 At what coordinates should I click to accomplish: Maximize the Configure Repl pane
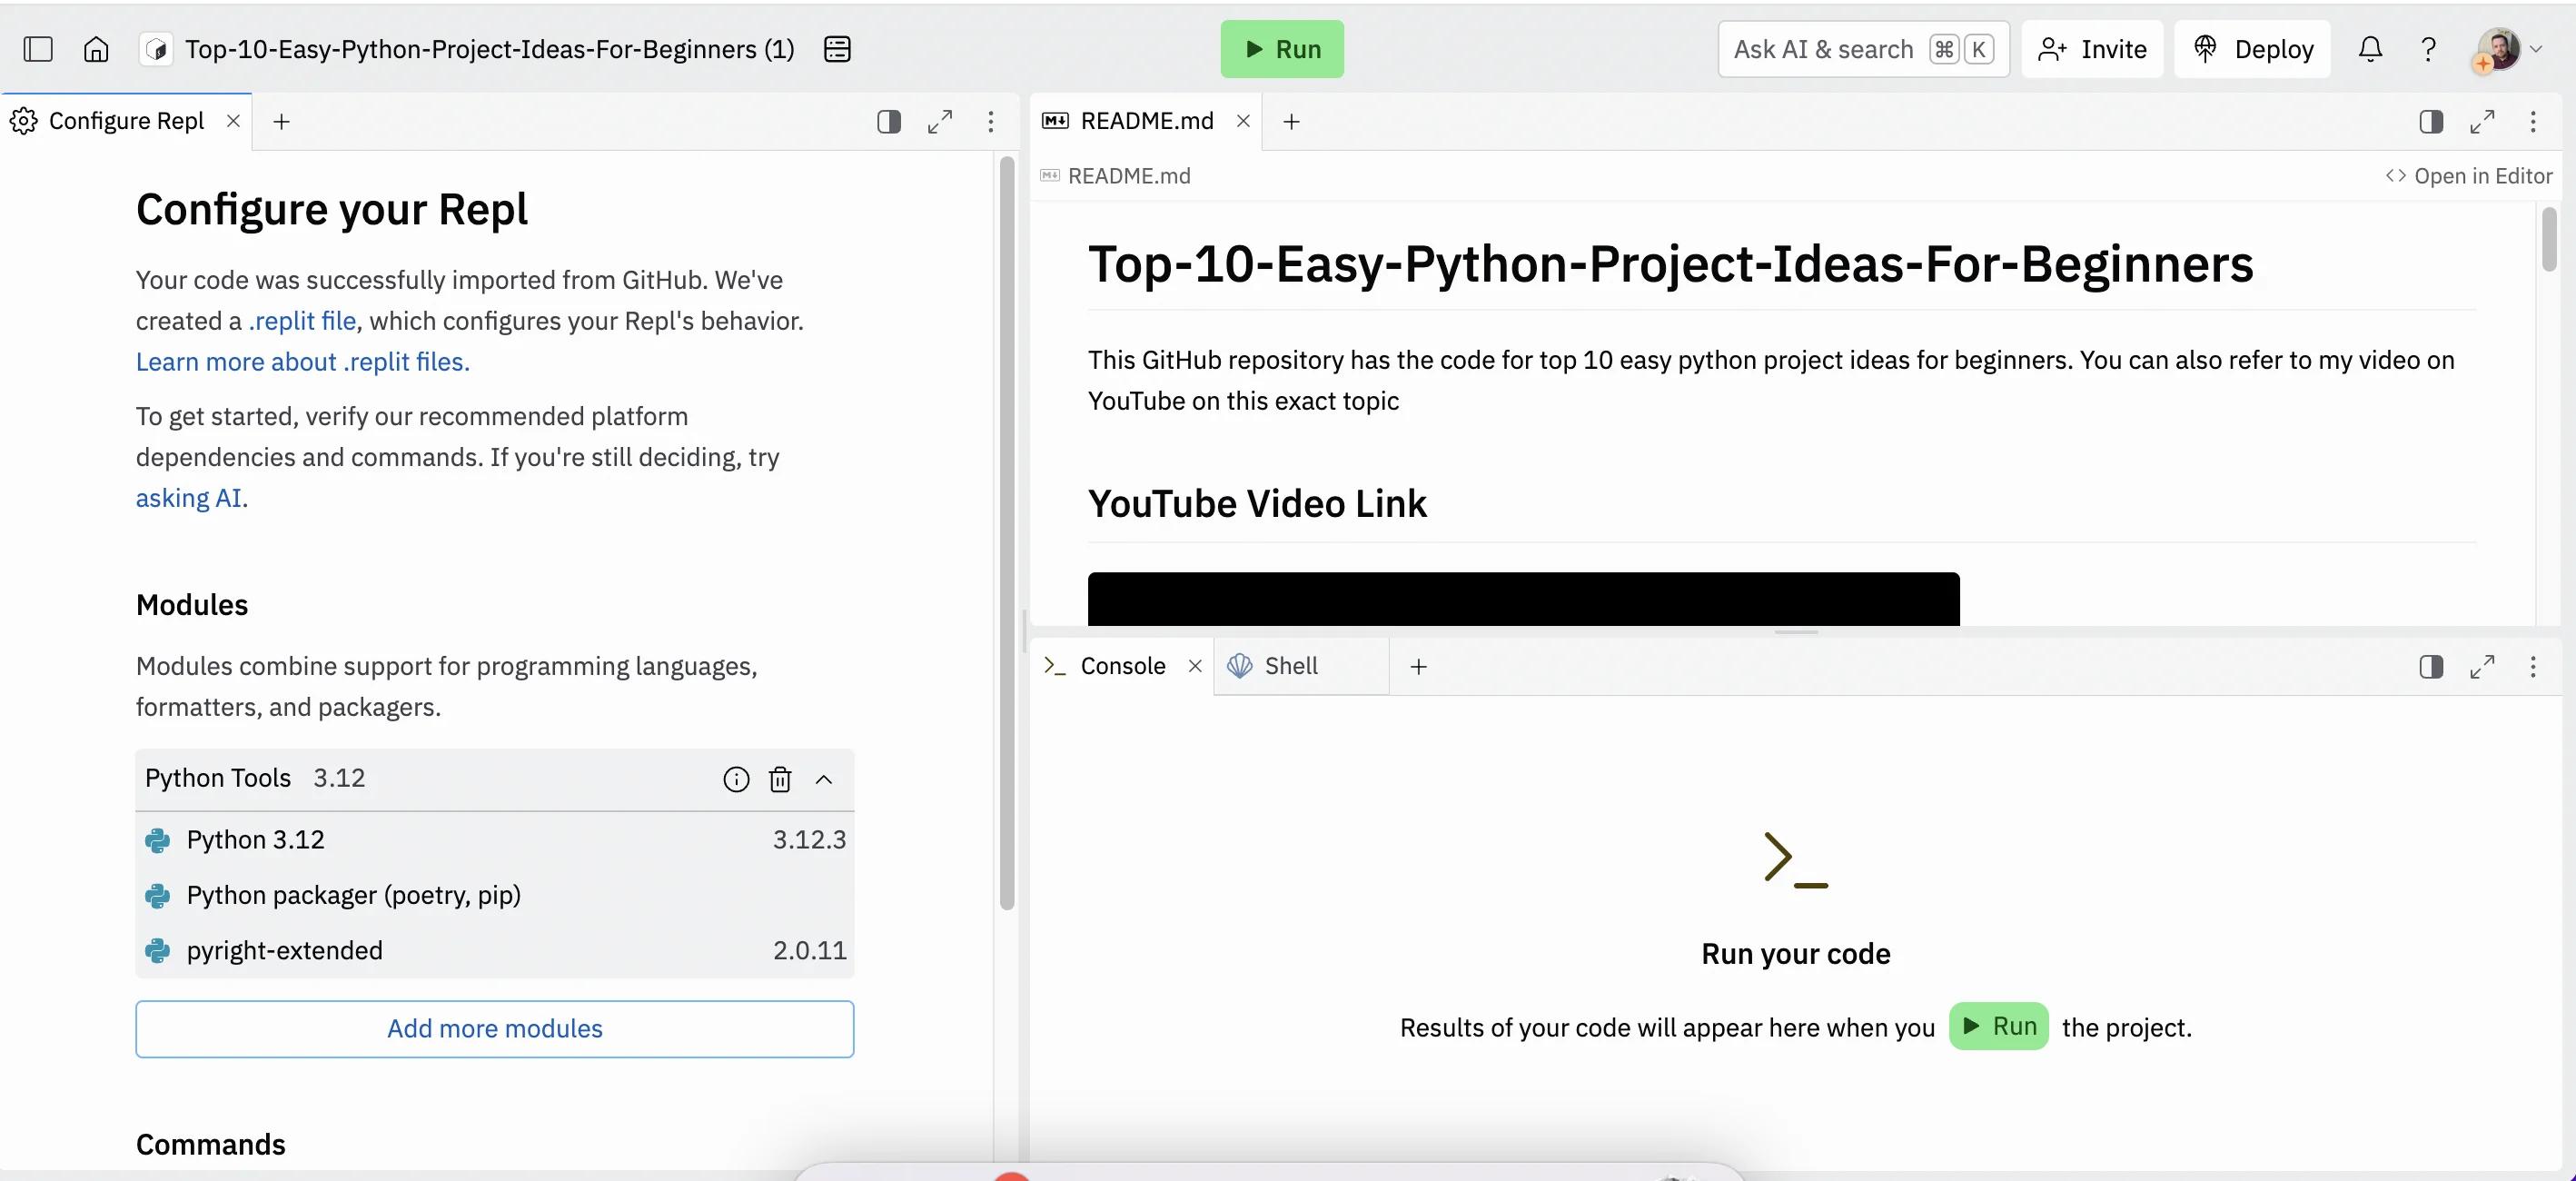click(x=939, y=122)
